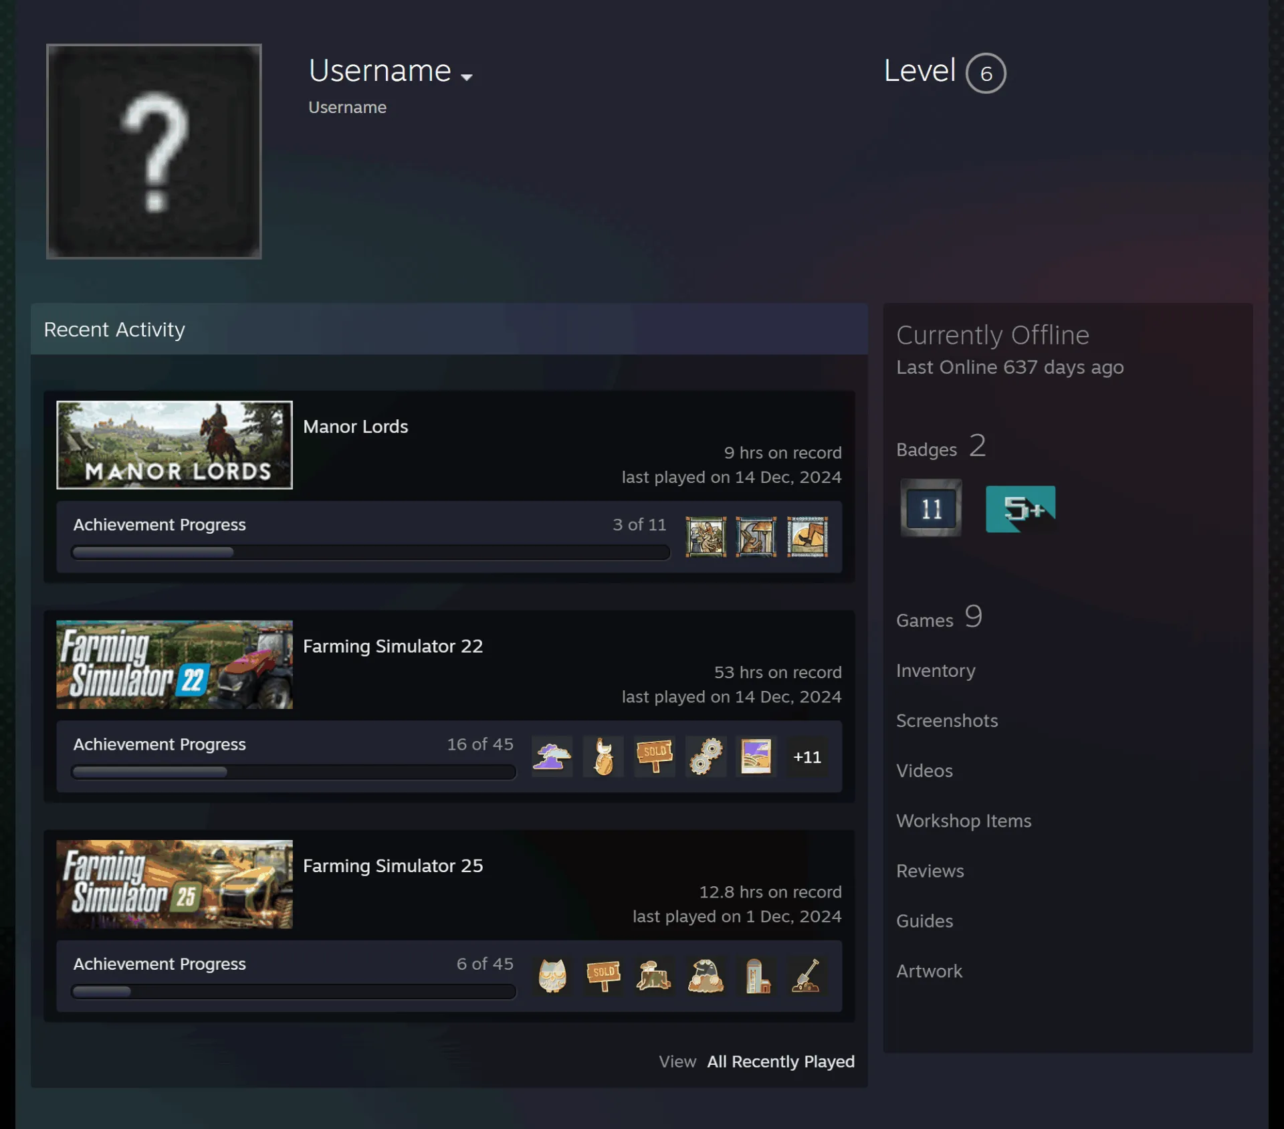
Task: Open the Games list link
Action: pos(939,617)
